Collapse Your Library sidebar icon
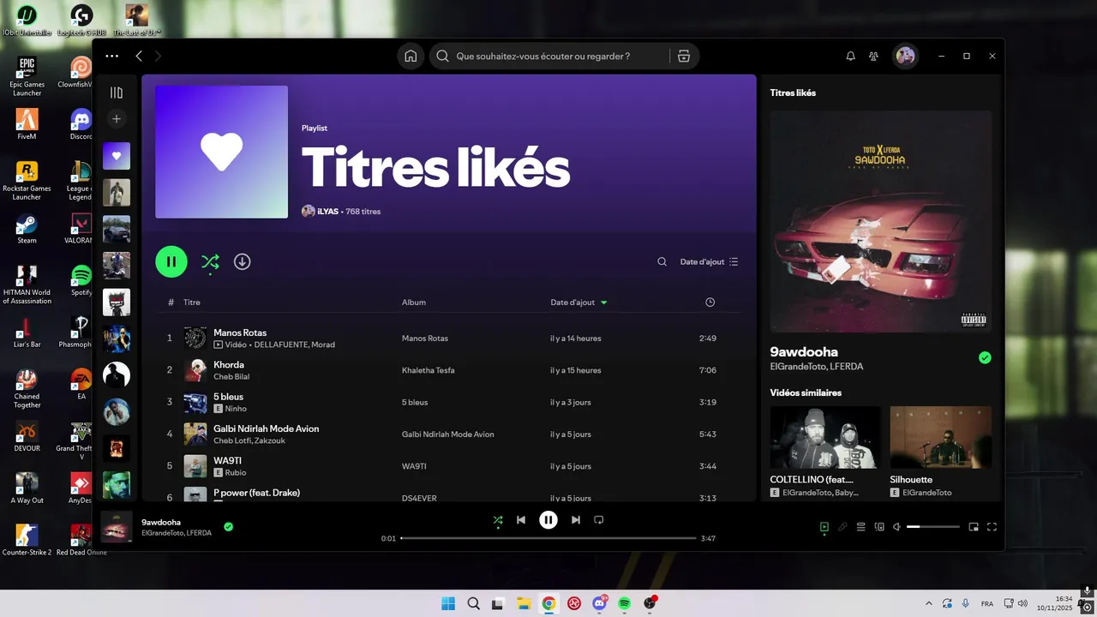The height and width of the screenshot is (617, 1097). (117, 93)
